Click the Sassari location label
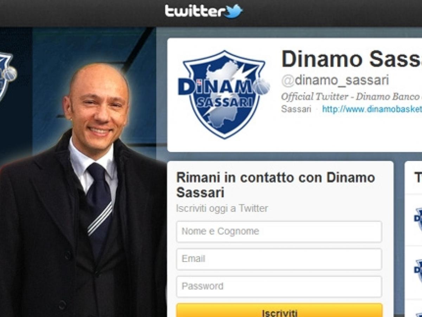The height and width of the screenshot is (317, 422). point(296,109)
